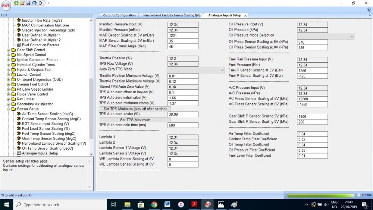Switch to the Outputs Configuration tab

tap(119, 16)
